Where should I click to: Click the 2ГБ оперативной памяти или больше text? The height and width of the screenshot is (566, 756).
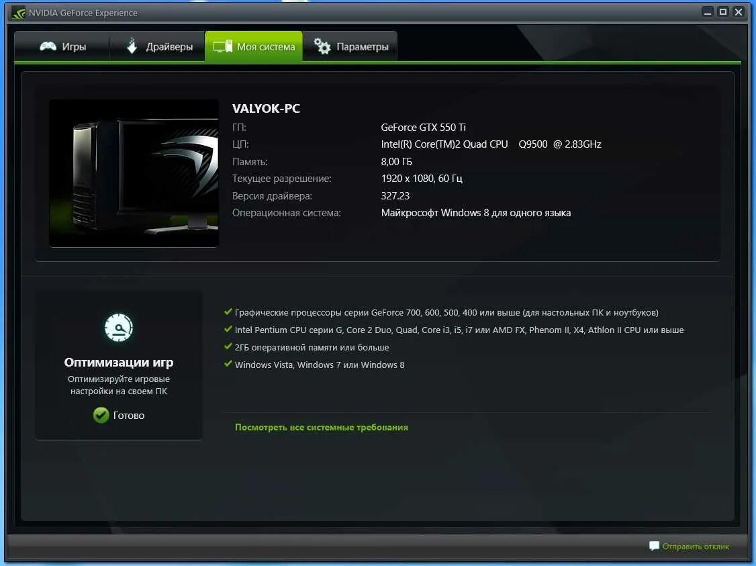[x=312, y=347]
